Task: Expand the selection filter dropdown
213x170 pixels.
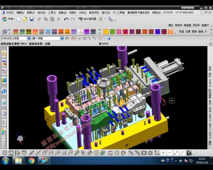Action: (x=29, y=38)
